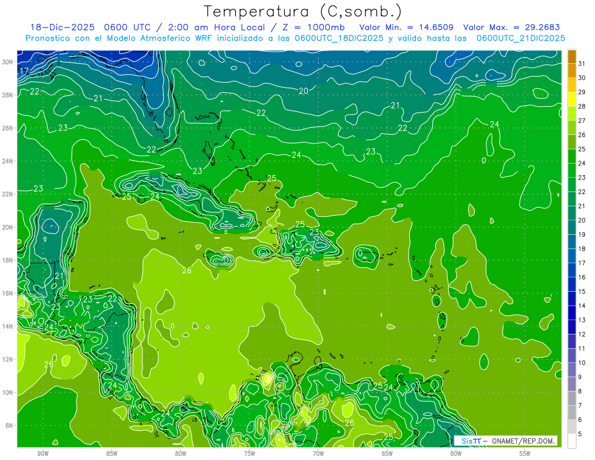Click the "8N" latitude axis label
The height and width of the screenshot is (460, 595).
click(9, 426)
